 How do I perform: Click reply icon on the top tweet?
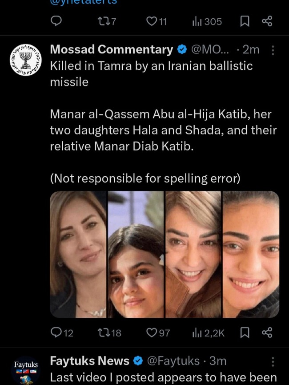pyautogui.click(x=57, y=21)
